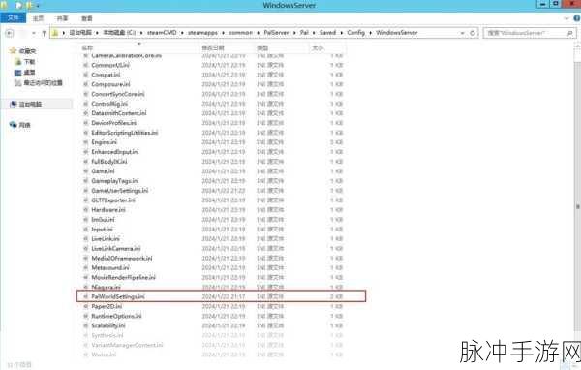Open the recent locations dropdown arrow
Image resolution: width=581 pixels, height=370 pixels.
click(x=34, y=33)
